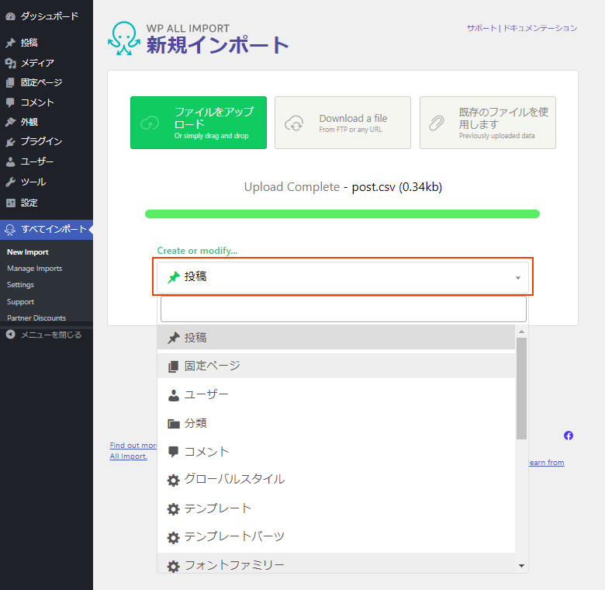Click the WP All Import octopus logo
The height and width of the screenshot is (590, 605).
(x=123, y=39)
